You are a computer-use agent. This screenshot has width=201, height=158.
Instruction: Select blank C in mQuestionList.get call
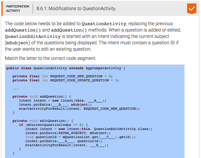108,137
